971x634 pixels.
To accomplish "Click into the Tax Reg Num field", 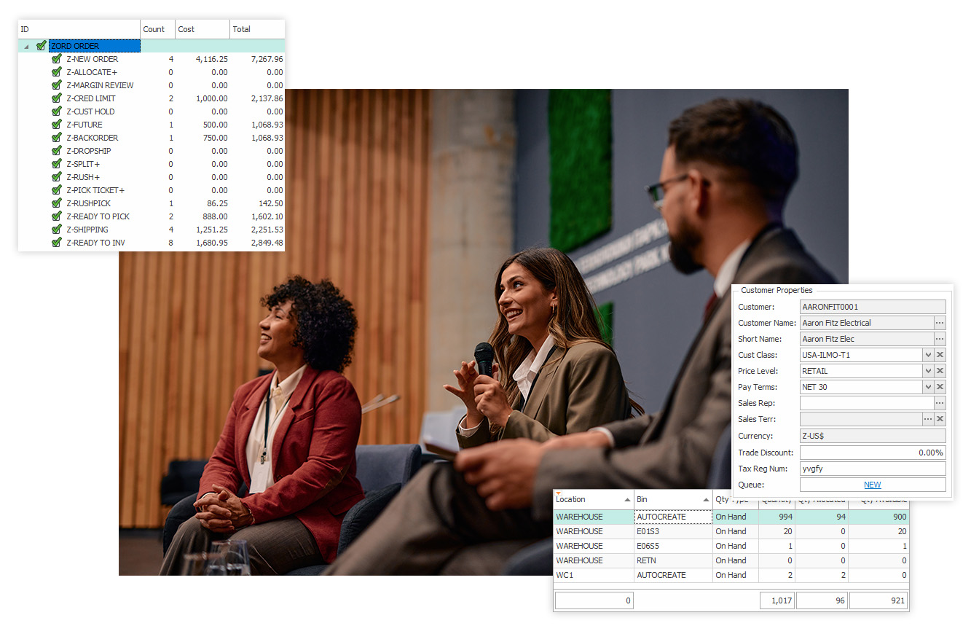I will coord(872,469).
